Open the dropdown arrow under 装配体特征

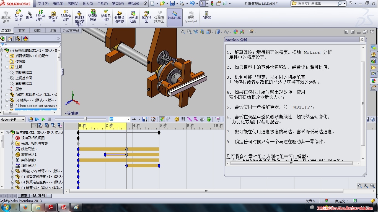(93, 25)
